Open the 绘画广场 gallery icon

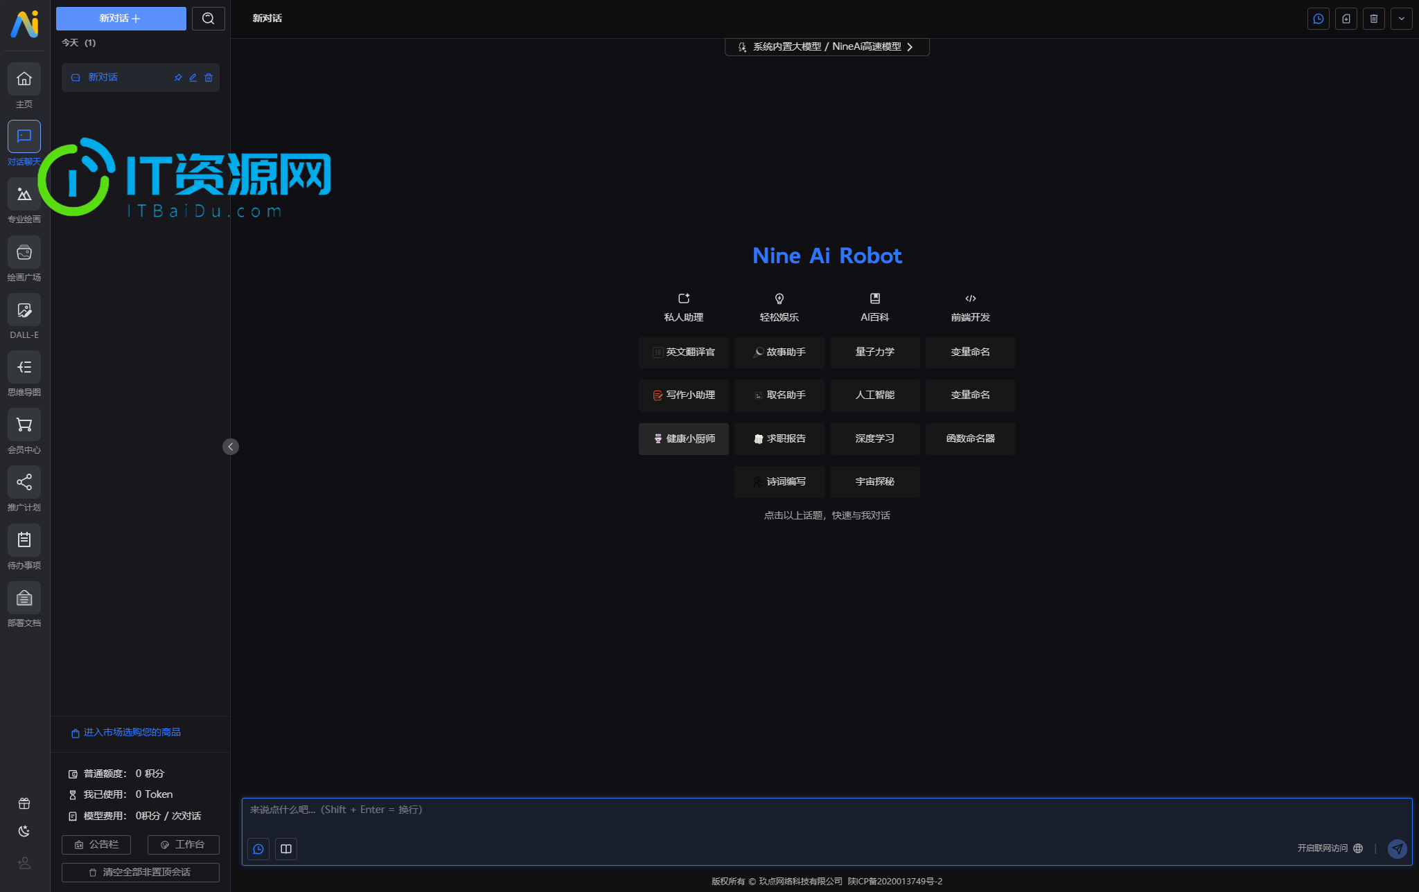pyautogui.click(x=24, y=252)
